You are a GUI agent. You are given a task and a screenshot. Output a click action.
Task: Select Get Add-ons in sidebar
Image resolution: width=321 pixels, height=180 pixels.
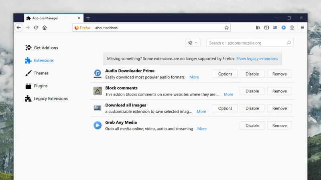45,48
